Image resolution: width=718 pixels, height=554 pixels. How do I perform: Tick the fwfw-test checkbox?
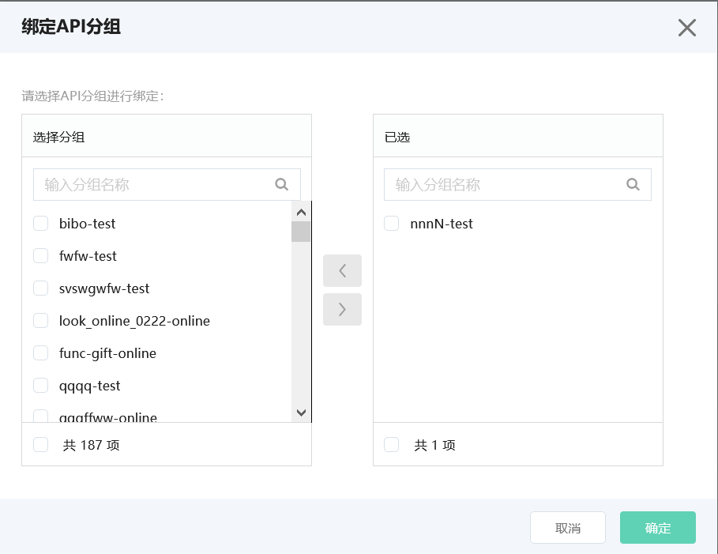point(41,256)
